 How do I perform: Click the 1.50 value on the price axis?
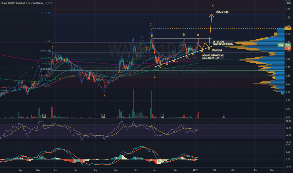(288, 18)
